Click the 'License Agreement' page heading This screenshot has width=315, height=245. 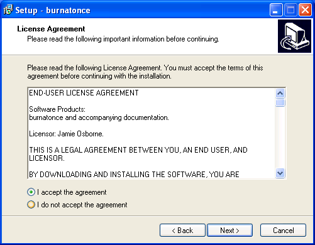coord(51,29)
